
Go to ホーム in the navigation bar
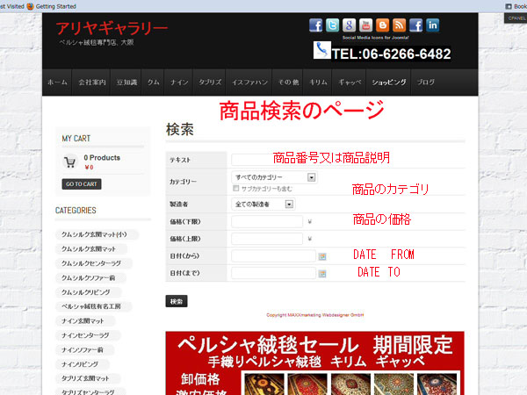point(57,82)
